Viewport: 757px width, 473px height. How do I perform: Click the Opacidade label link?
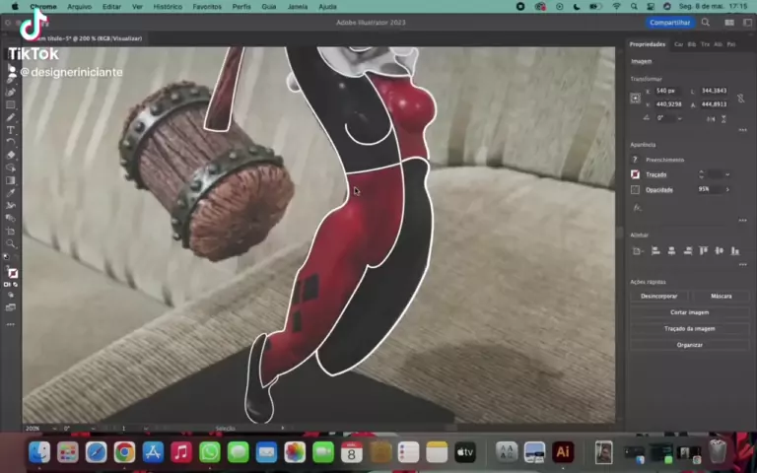click(x=659, y=189)
